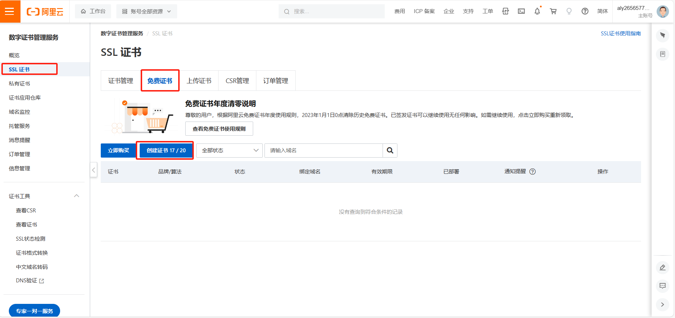The image size is (675, 318).
Task: Click the right panel chevron arrow
Action: 663,305
